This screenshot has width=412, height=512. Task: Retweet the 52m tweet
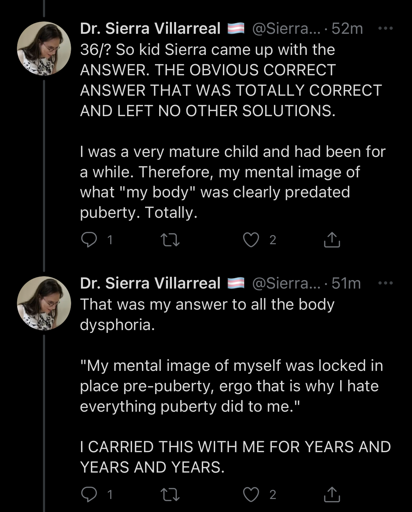[170, 240]
